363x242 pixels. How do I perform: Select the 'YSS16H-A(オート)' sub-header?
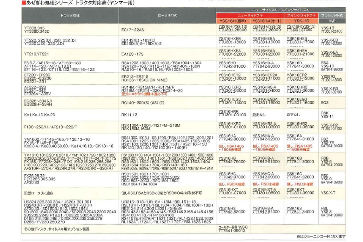coord(267,21)
